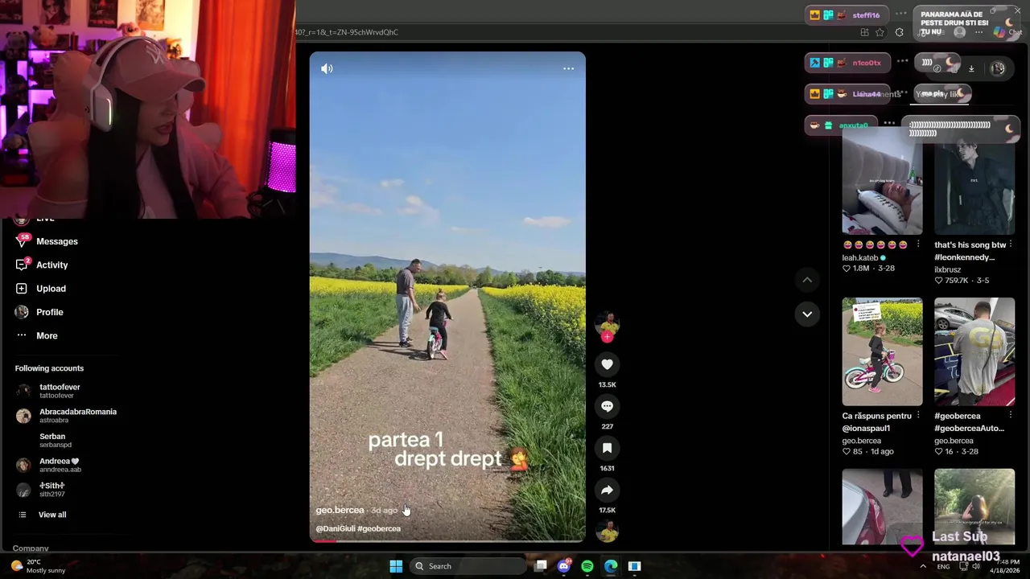
Task: Open the "that's his song btw" video thumbnail
Action: pos(974,180)
